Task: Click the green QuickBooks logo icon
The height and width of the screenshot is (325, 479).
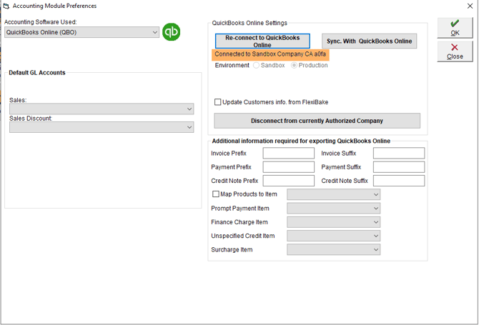Action: (x=171, y=31)
